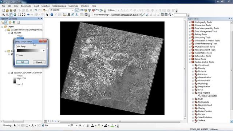Image resolution: width=233 pixels, height=131 pixels.
Task: Open the Bookmarks menu
Action: pyautogui.click(x=26, y=6)
